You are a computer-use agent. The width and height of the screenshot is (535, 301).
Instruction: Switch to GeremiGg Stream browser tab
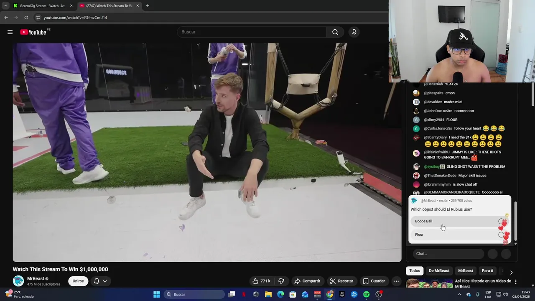coord(43,6)
